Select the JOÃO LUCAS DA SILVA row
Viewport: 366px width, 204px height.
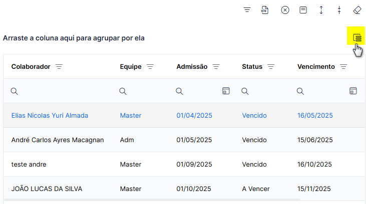[x=184, y=189]
